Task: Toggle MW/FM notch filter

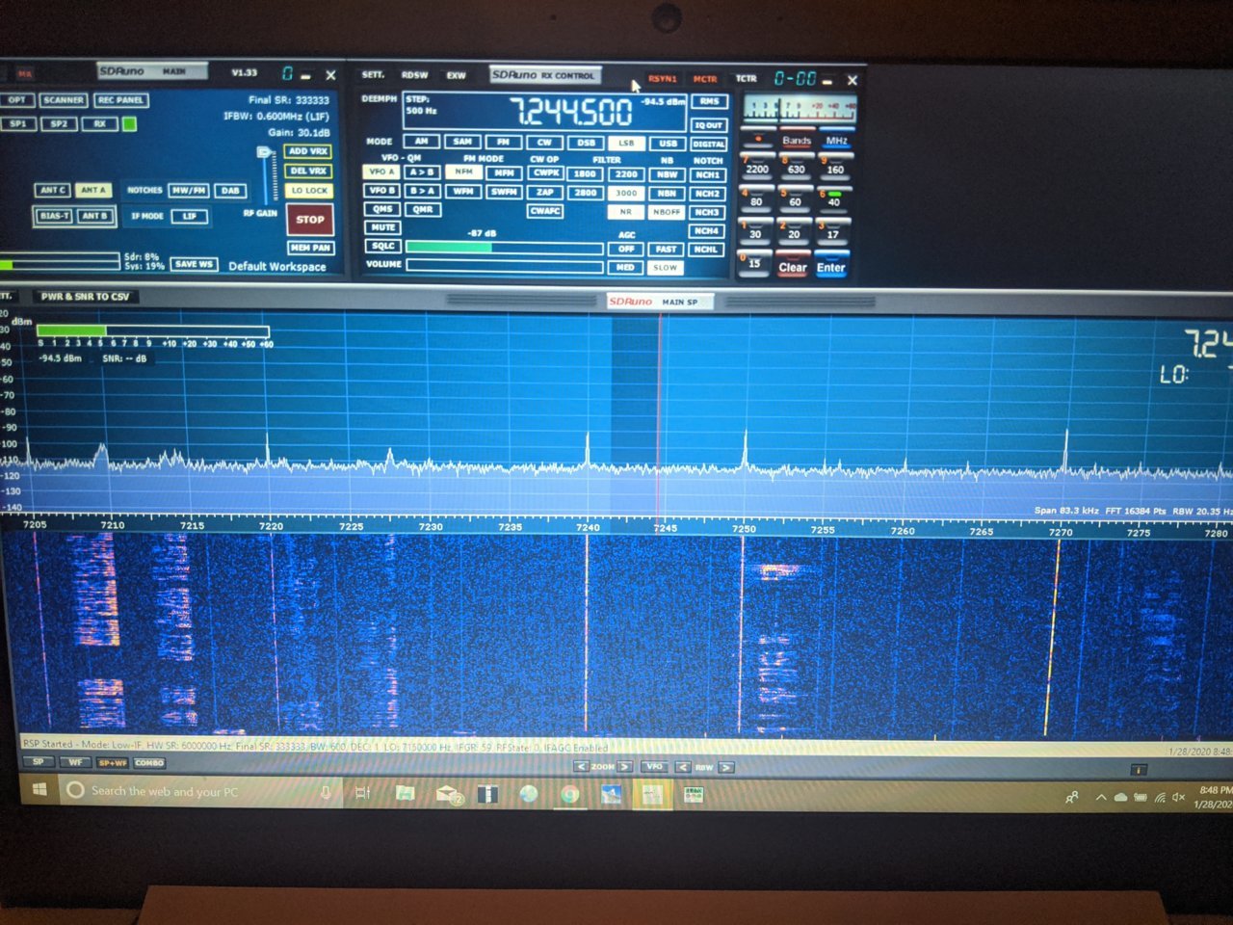Action: click(189, 191)
